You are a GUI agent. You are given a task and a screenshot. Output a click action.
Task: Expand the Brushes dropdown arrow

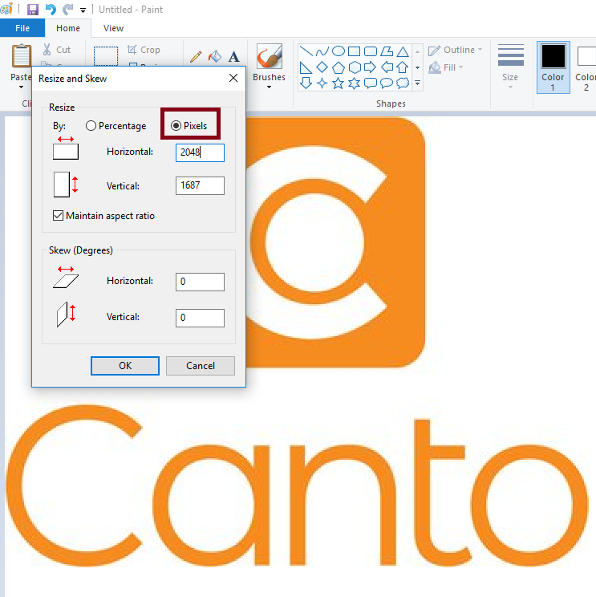coord(269,87)
